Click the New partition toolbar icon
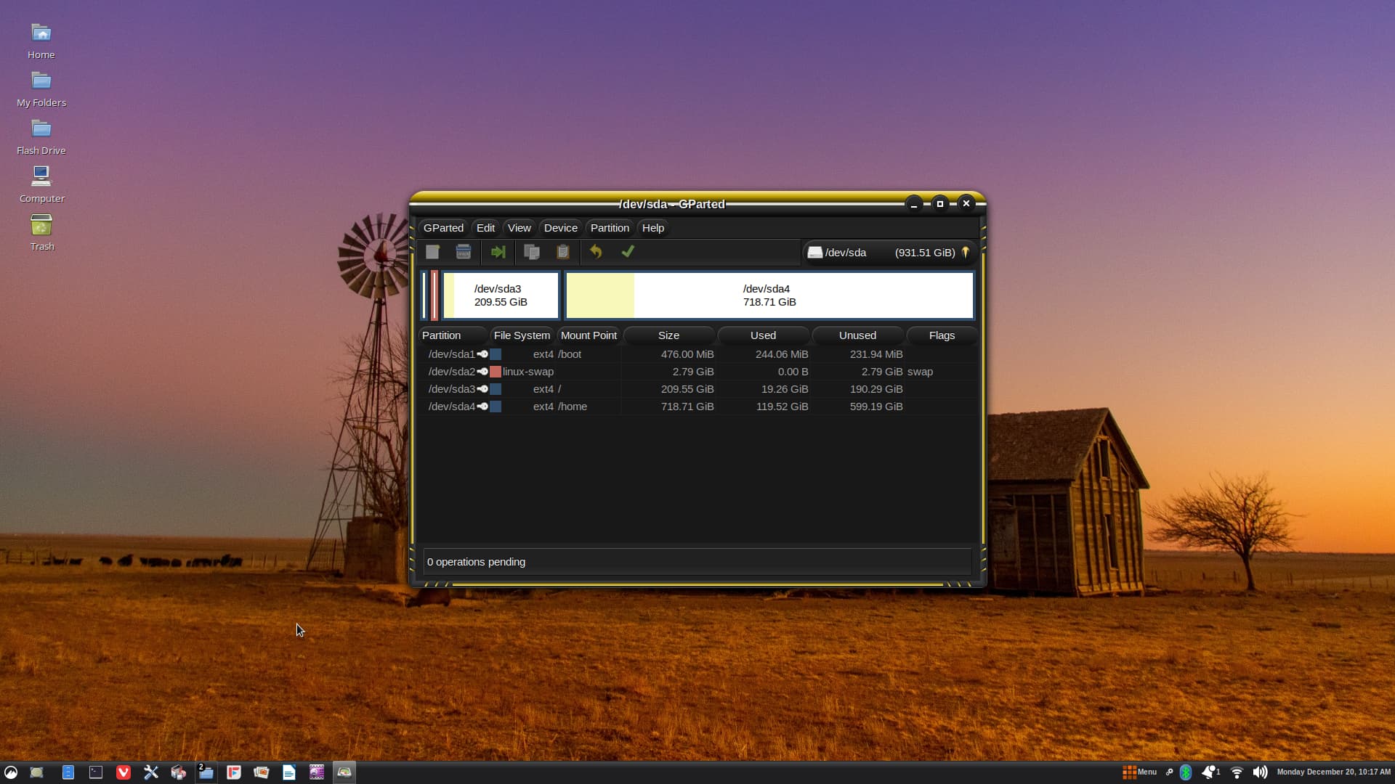Image resolution: width=1395 pixels, height=784 pixels. (432, 252)
